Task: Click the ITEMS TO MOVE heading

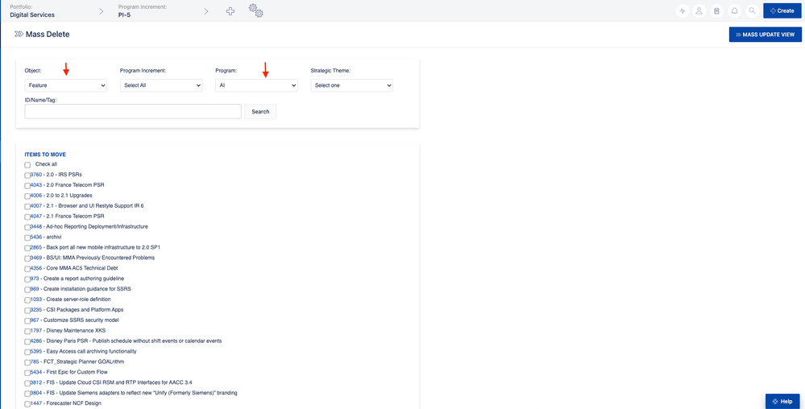Action: tap(45, 155)
